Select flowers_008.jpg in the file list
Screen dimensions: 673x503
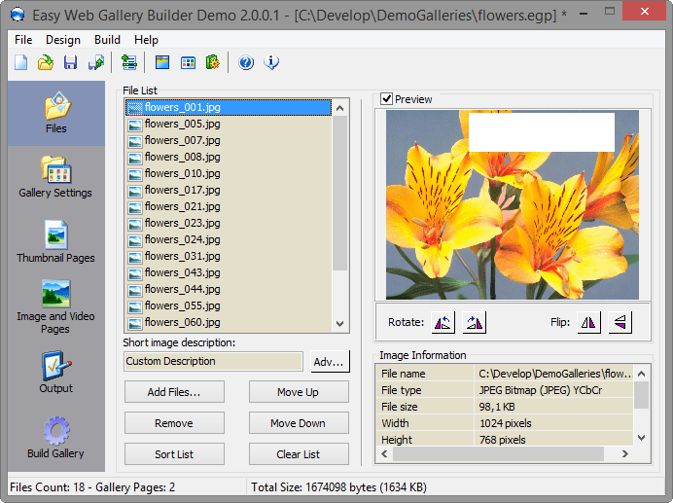[229, 158]
